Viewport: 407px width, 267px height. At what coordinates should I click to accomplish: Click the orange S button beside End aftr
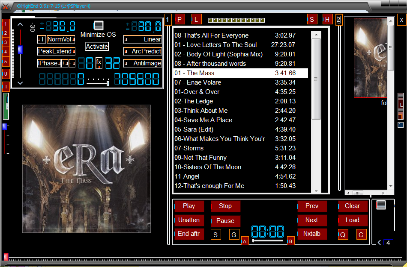[215, 235]
